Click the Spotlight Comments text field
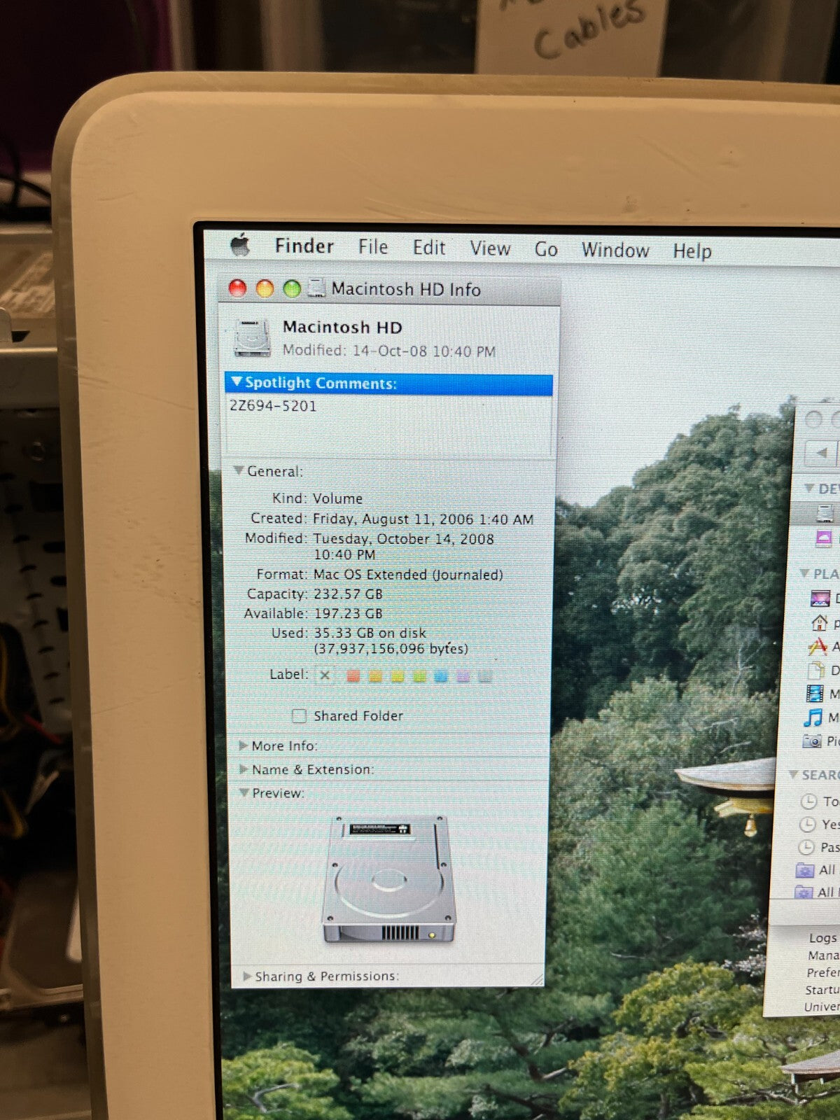This screenshot has width=840, height=1120. tap(388, 423)
